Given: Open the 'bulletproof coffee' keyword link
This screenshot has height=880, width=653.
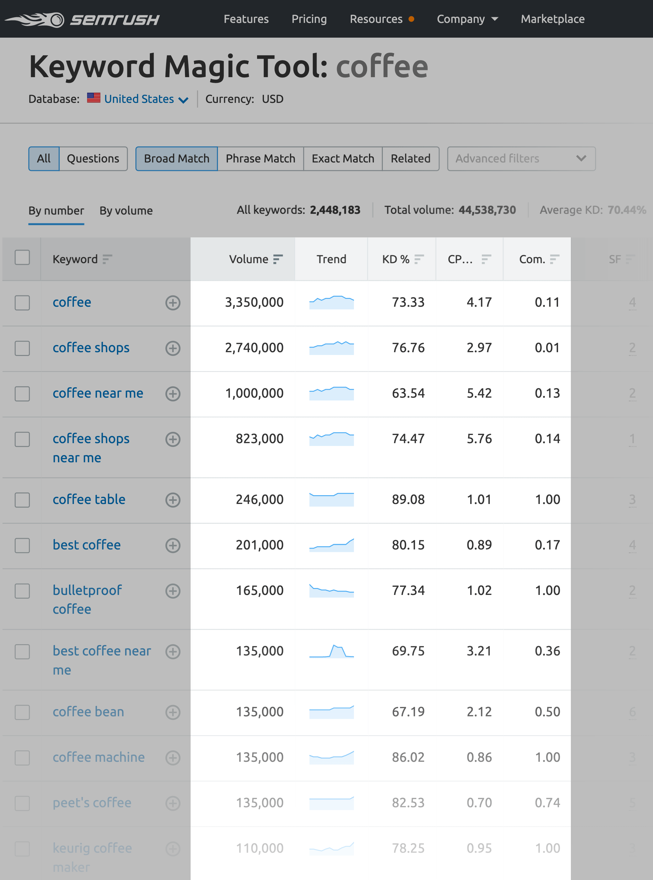Looking at the screenshot, I should point(87,600).
